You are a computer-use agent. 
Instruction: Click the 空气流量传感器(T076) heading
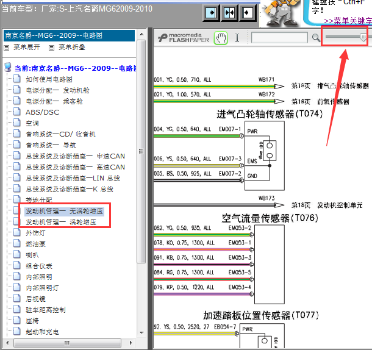click(x=270, y=218)
